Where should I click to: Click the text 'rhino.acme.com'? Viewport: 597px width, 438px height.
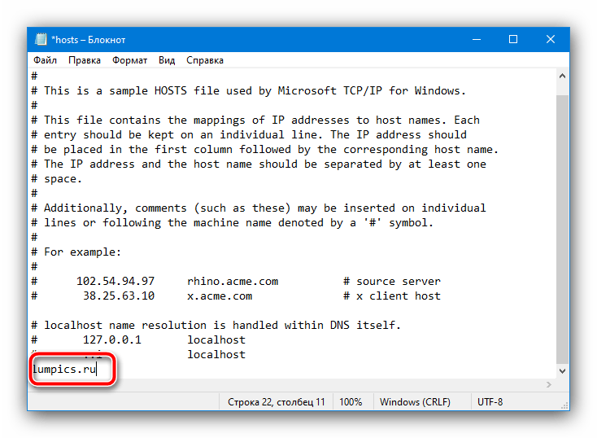[x=233, y=282]
